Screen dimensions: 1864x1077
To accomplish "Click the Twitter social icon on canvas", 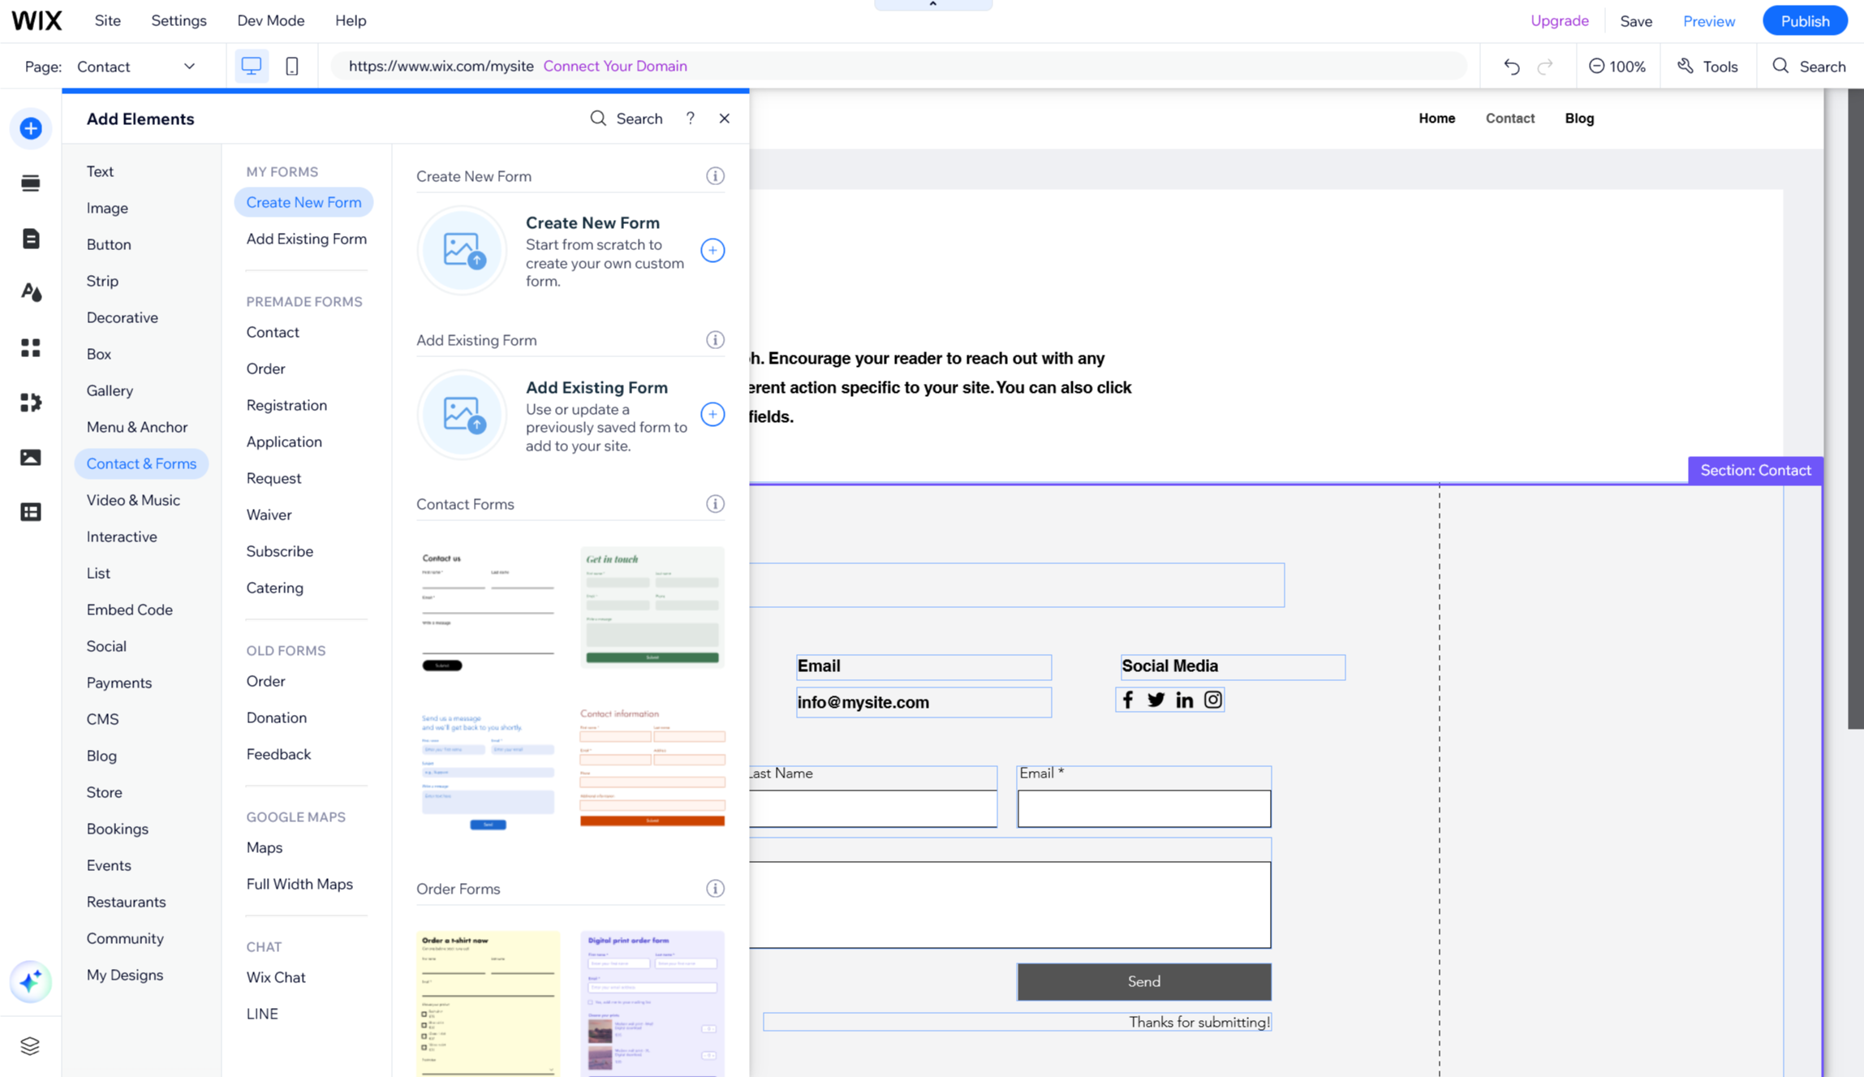I will [x=1156, y=700].
